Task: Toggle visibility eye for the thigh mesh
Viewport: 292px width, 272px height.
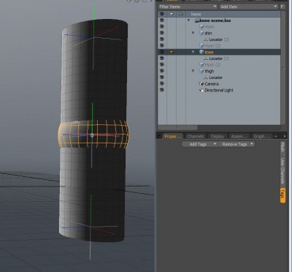Action: [162, 71]
